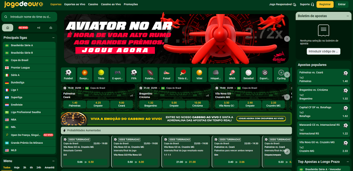
Task: Filter events to 24h
Action: click(x=39, y=167)
